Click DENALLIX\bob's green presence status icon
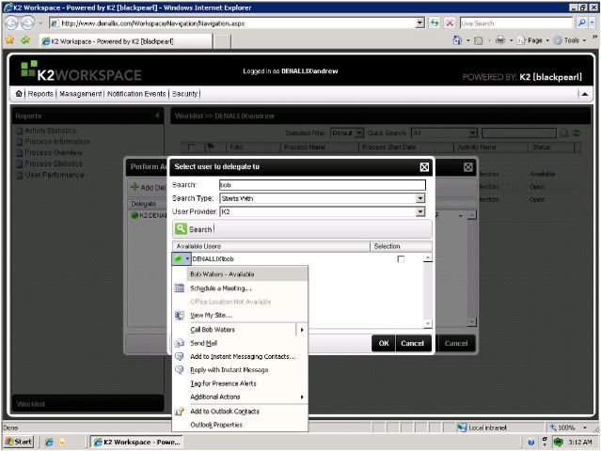 pos(178,259)
